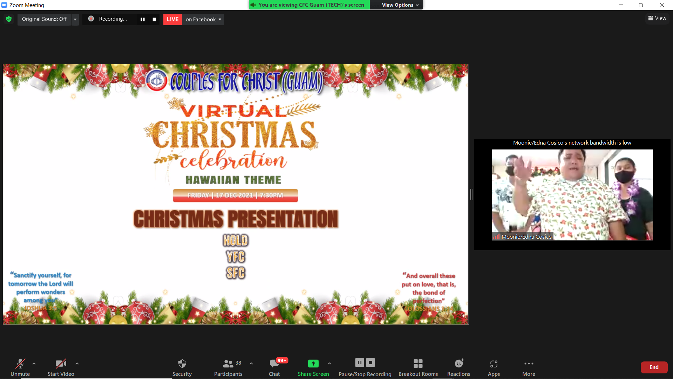Expand video settings caret next to Start Video
This screenshot has height=379, width=673.
point(77,364)
